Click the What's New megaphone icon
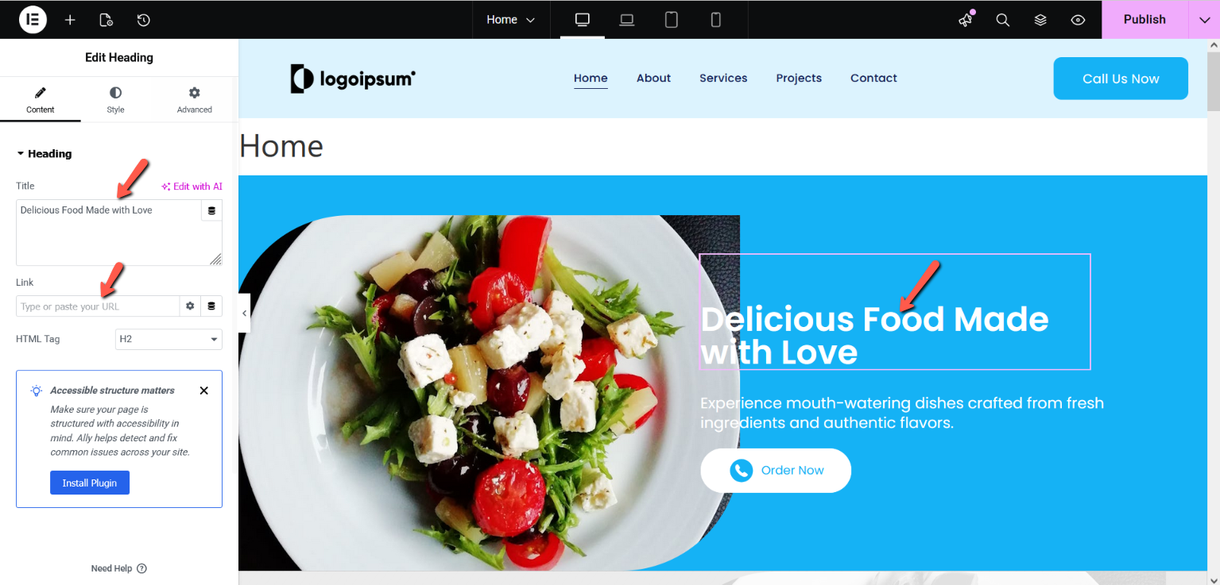The width and height of the screenshot is (1220, 585). tap(966, 20)
